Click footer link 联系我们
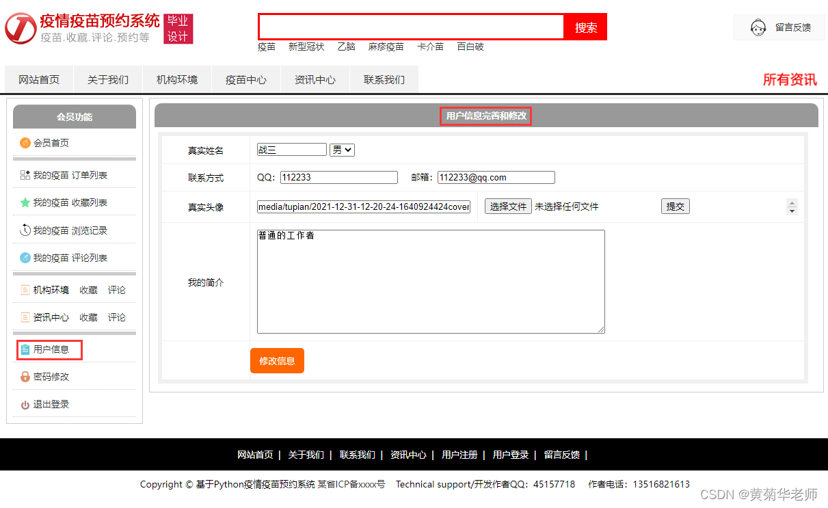Screen dimensions: 828x508 tap(358, 455)
